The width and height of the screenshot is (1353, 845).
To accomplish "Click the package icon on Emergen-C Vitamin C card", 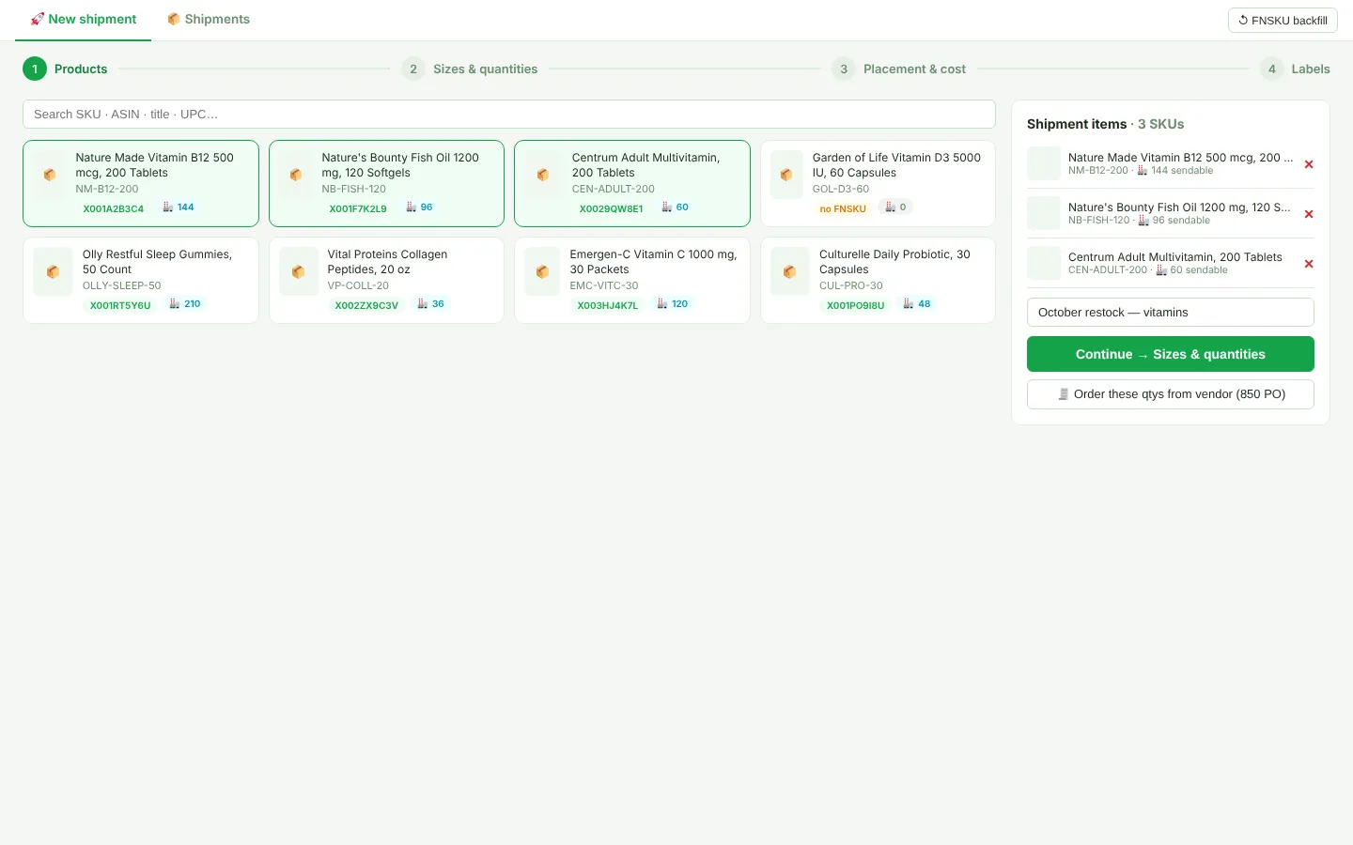I will coord(542,271).
